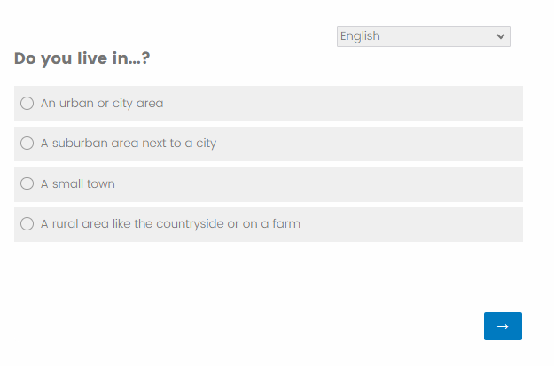Expand the survey language combo box
Viewport: 554px width, 366px height.
click(x=423, y=36)
